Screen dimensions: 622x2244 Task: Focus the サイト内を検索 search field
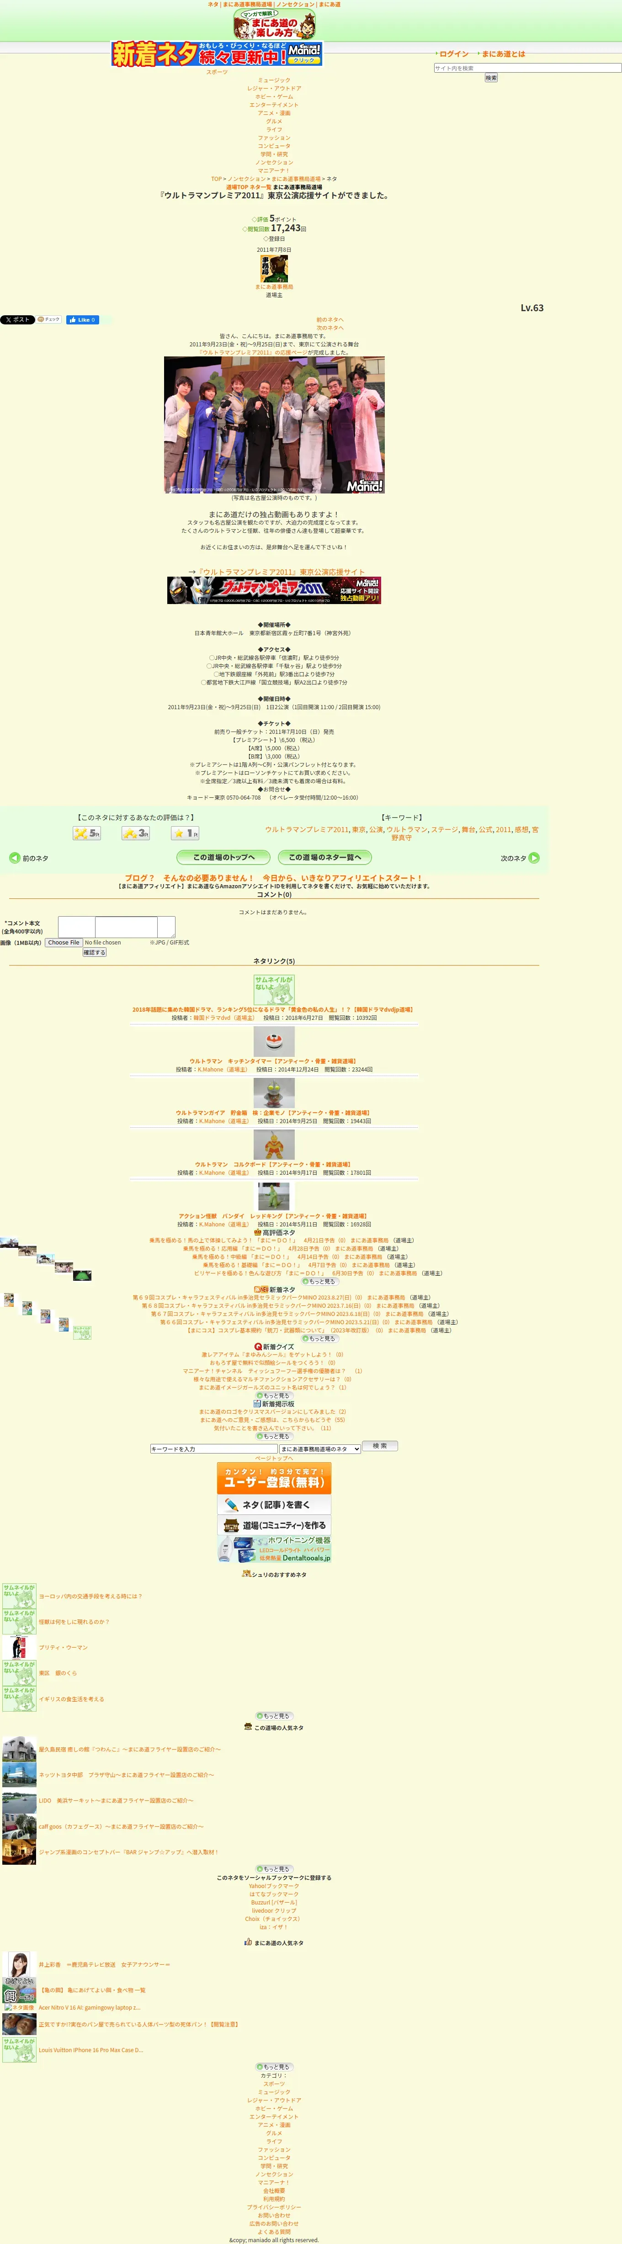528,68
